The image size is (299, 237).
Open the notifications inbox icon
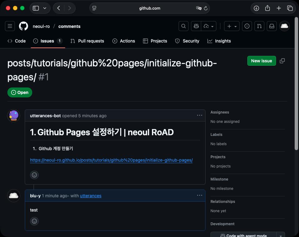point(272,26)
